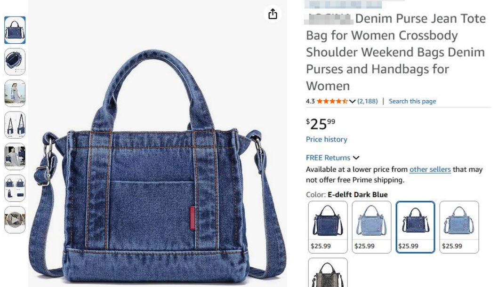Click the main denim bag product image

point(158,165)
